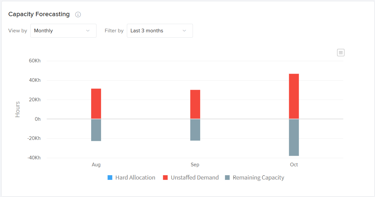
Task: Select the gray Remaining Capacity bar for Oct
Action: pos(294,137)
